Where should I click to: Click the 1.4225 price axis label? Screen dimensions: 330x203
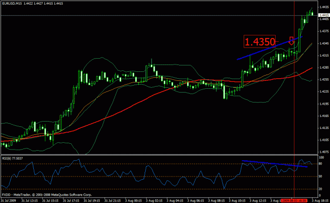tap(324, 91)
